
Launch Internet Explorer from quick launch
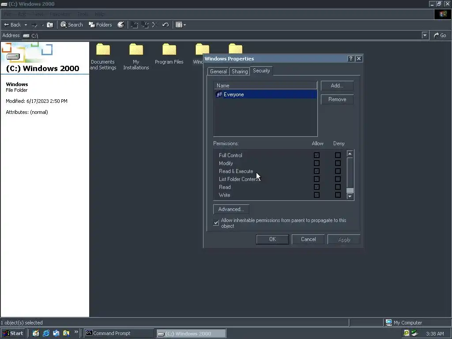46,333
